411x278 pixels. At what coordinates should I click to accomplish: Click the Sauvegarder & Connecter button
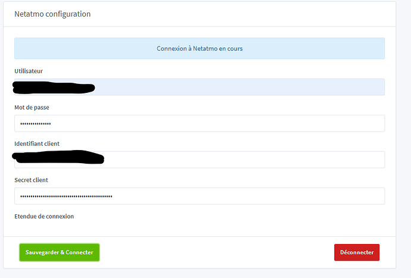point(60,252)
